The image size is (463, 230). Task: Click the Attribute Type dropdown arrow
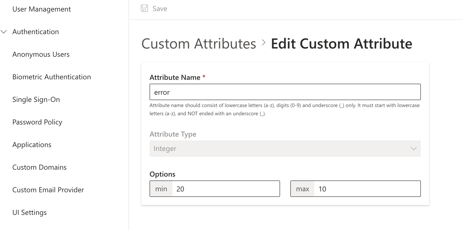[413, 149]
